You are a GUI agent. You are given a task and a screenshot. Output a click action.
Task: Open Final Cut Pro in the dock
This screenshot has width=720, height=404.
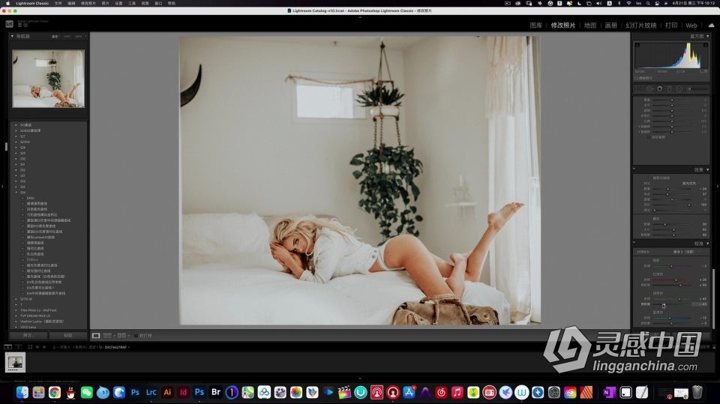(x=345, y=392)
